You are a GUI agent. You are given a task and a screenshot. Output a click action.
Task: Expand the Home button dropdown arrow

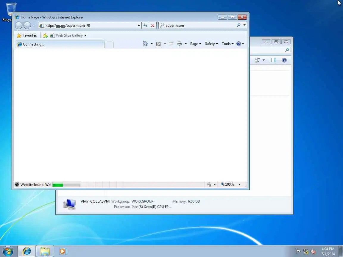click(x=152, y=44)
